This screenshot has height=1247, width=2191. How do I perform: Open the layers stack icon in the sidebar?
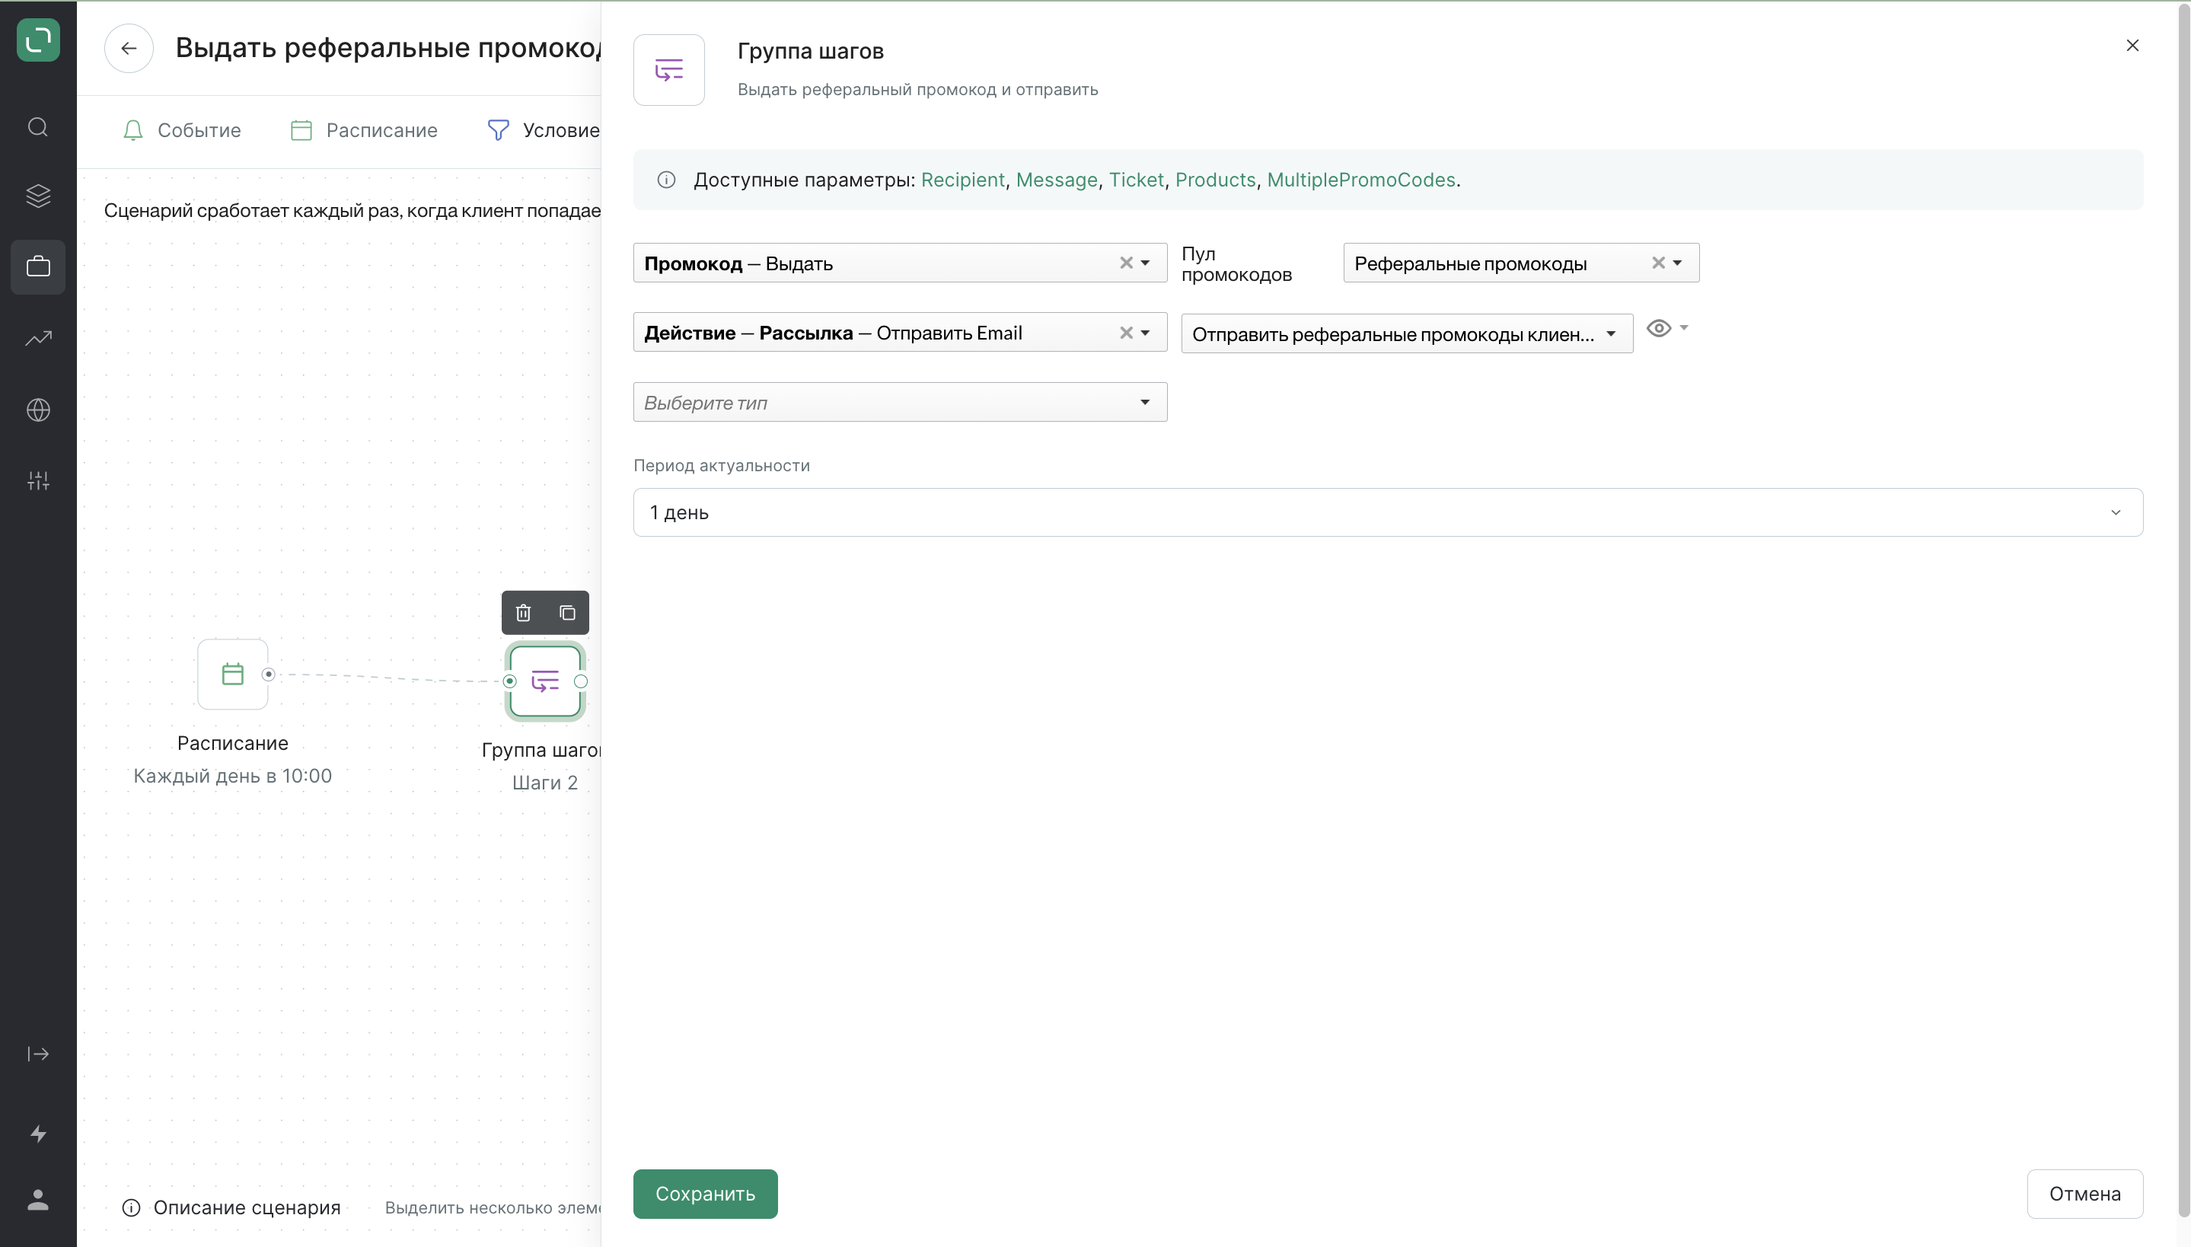tap(37, 196)
